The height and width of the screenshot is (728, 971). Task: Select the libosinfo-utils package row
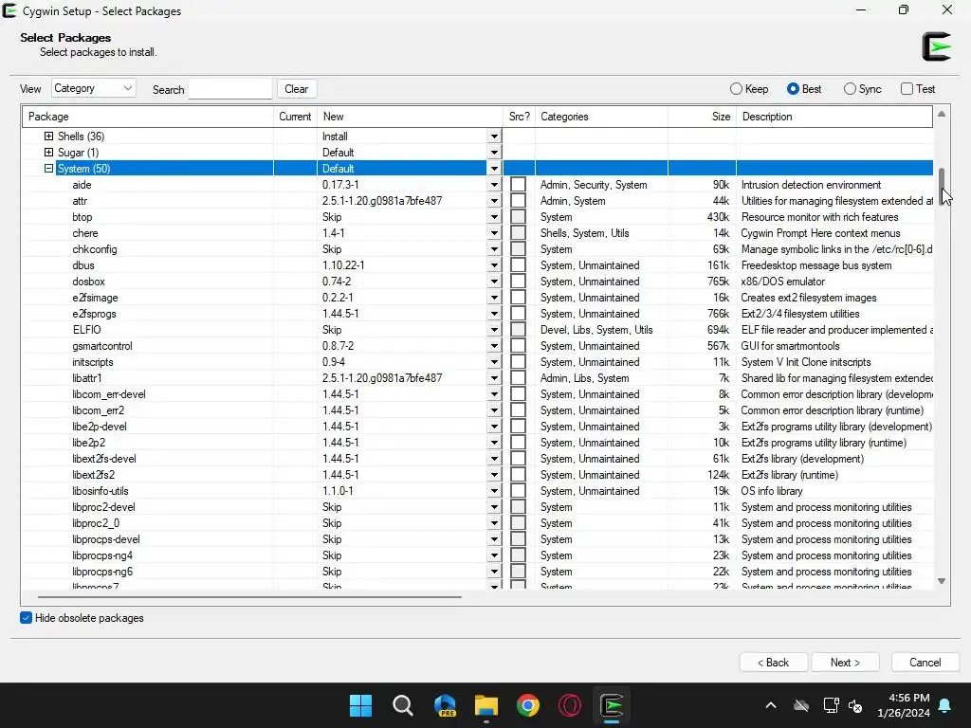478,491
